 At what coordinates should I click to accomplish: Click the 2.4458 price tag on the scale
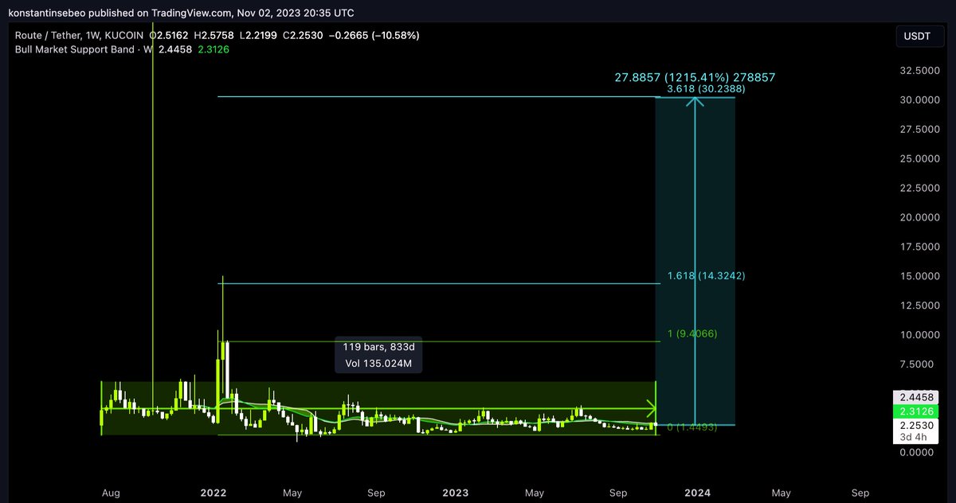point(916,397)
